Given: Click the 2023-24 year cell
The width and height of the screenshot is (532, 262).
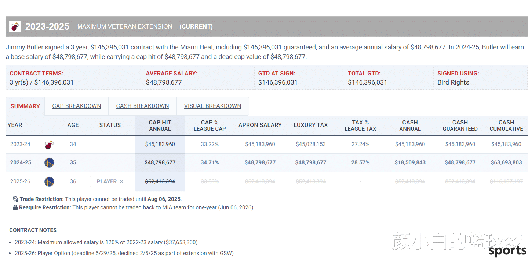Looking at the screenshot, I should pos(20,144).
